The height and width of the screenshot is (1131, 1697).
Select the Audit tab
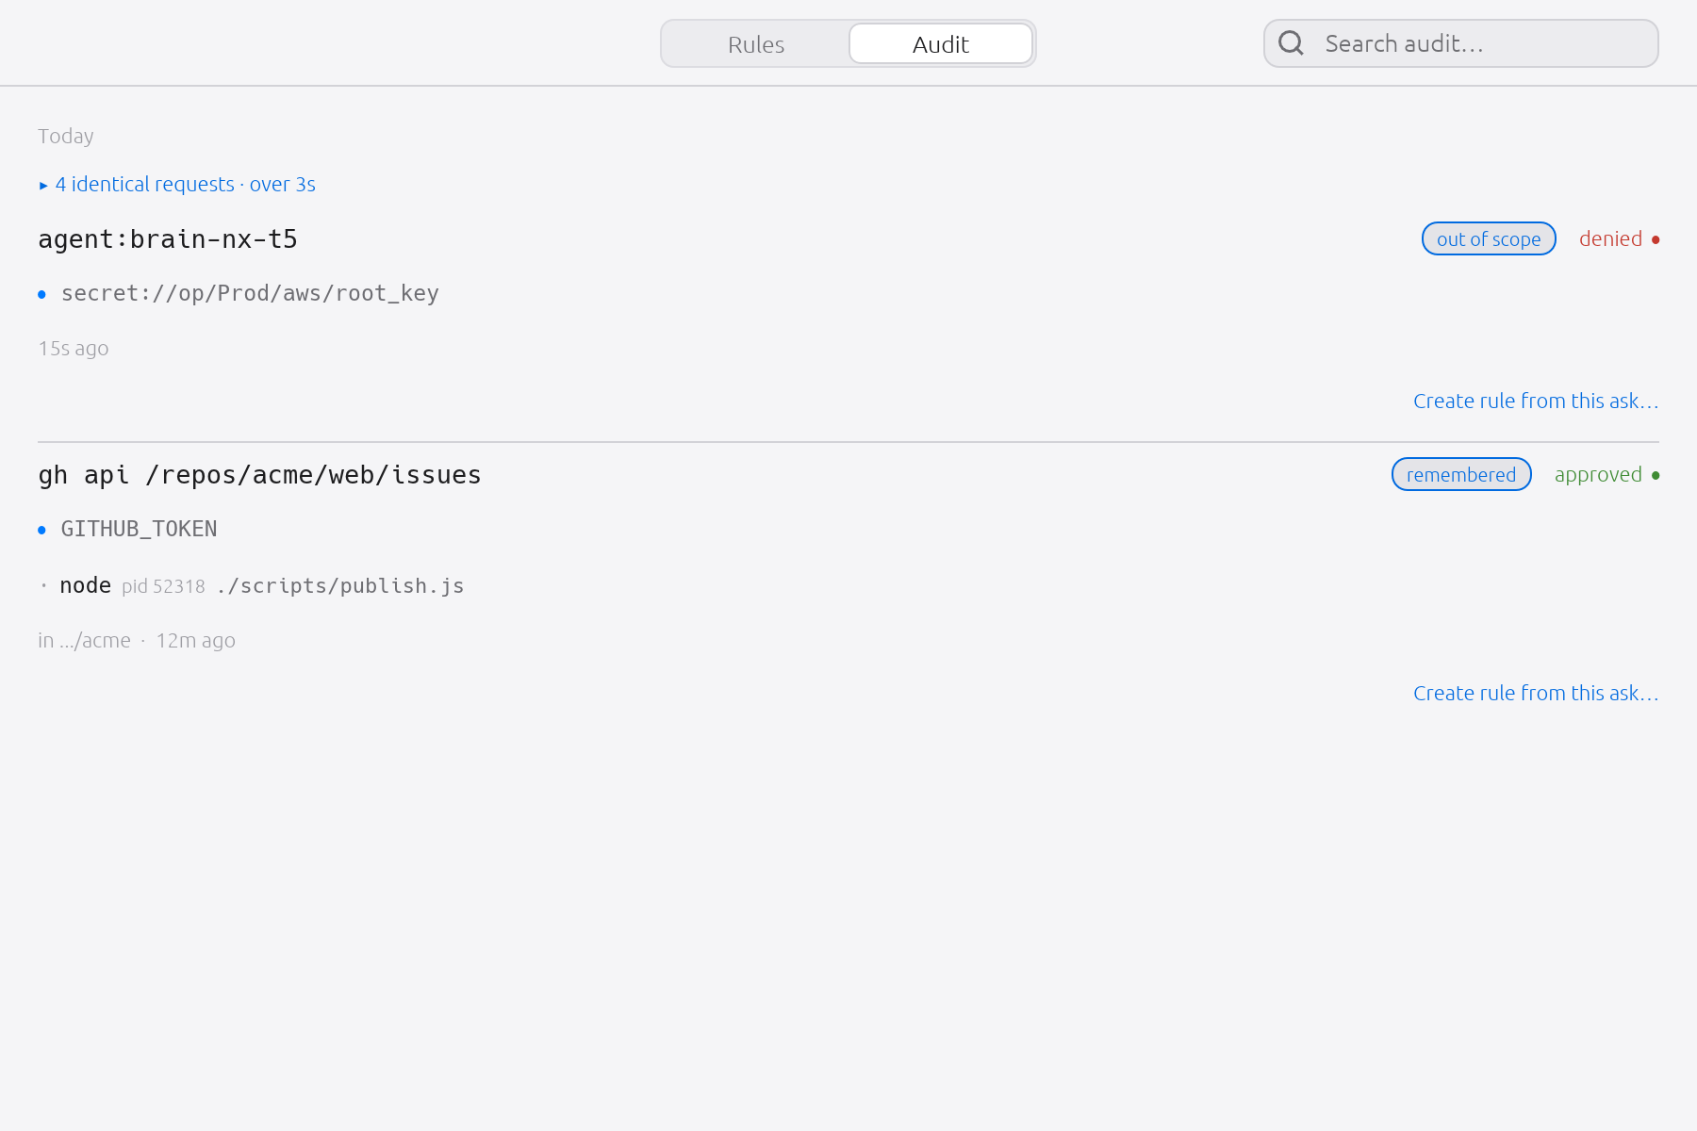(x=941, y=44)
